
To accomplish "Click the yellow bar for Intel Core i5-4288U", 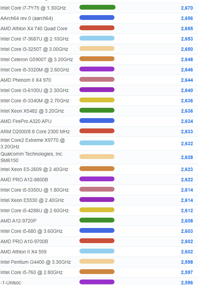I will point(97,210).
